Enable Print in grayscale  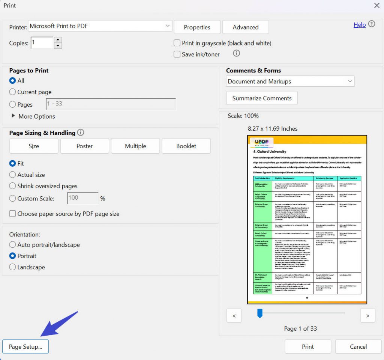click(x=177, y=43)
